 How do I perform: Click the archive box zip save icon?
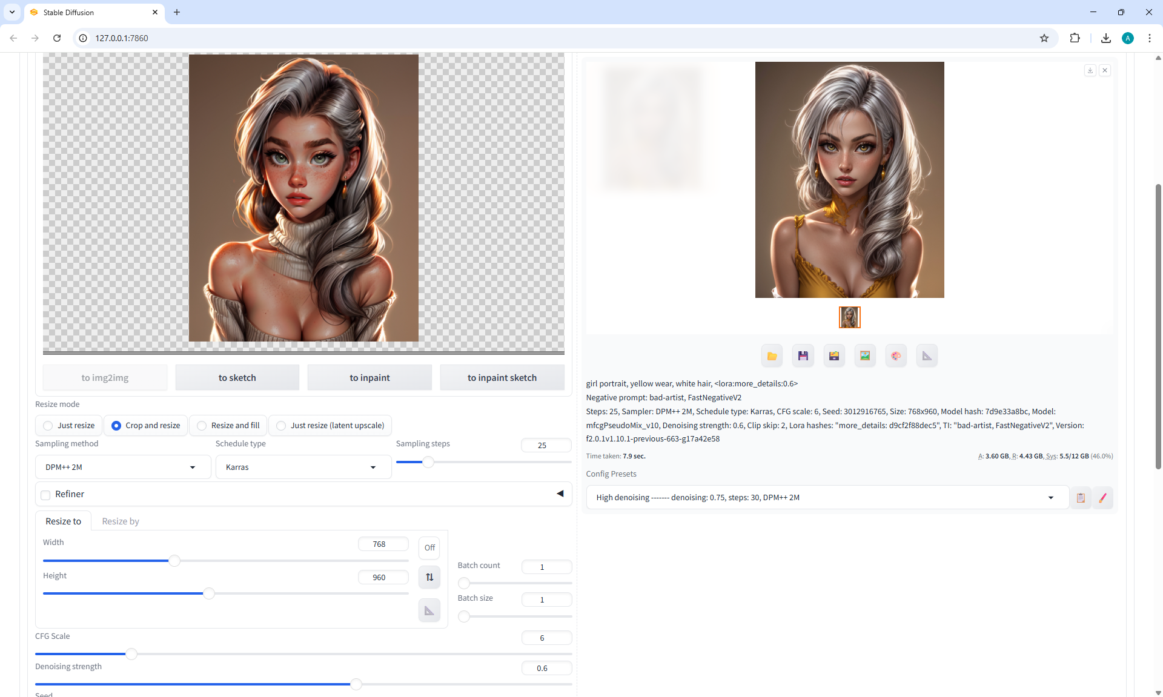834,356
